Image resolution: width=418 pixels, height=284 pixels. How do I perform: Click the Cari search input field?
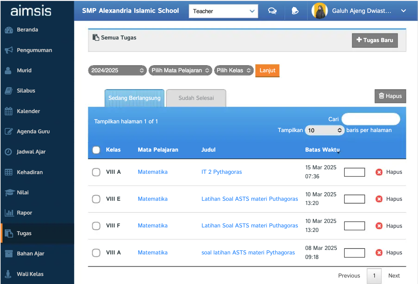point(370,119)
